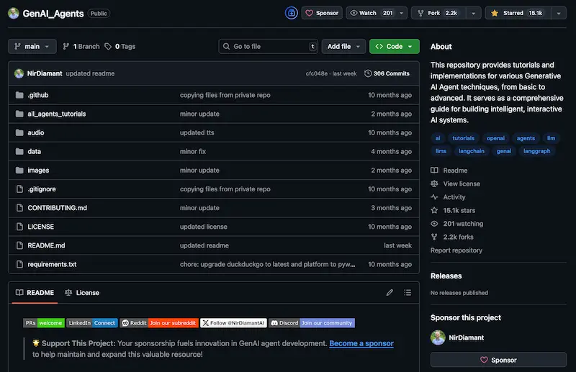Viewport: 576px width, 372px height.
Task: Select the openai topic tag
Action: [495, 138]
